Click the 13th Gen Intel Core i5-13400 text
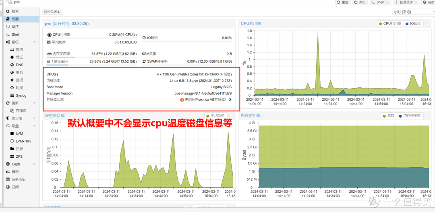The image size is (435, 212). (194, 74)
